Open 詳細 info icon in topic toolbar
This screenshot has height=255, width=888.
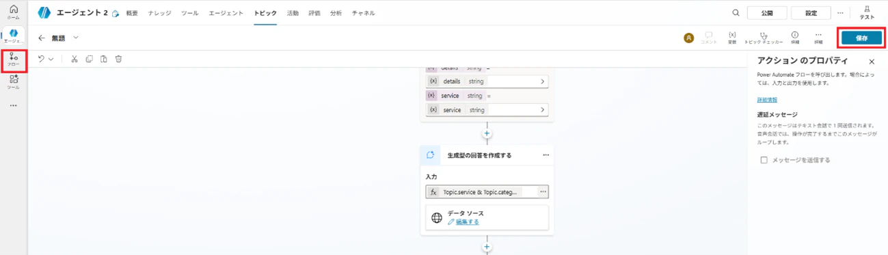tap(795, 38)
